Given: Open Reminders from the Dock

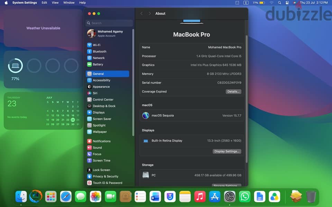Looking at the screenshot, I should pos(140,196).
